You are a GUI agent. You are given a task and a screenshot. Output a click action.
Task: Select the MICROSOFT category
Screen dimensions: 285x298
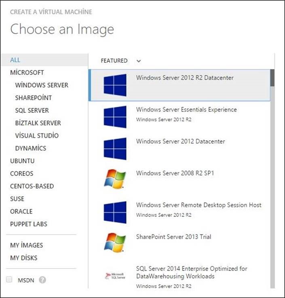coord(27,72)
